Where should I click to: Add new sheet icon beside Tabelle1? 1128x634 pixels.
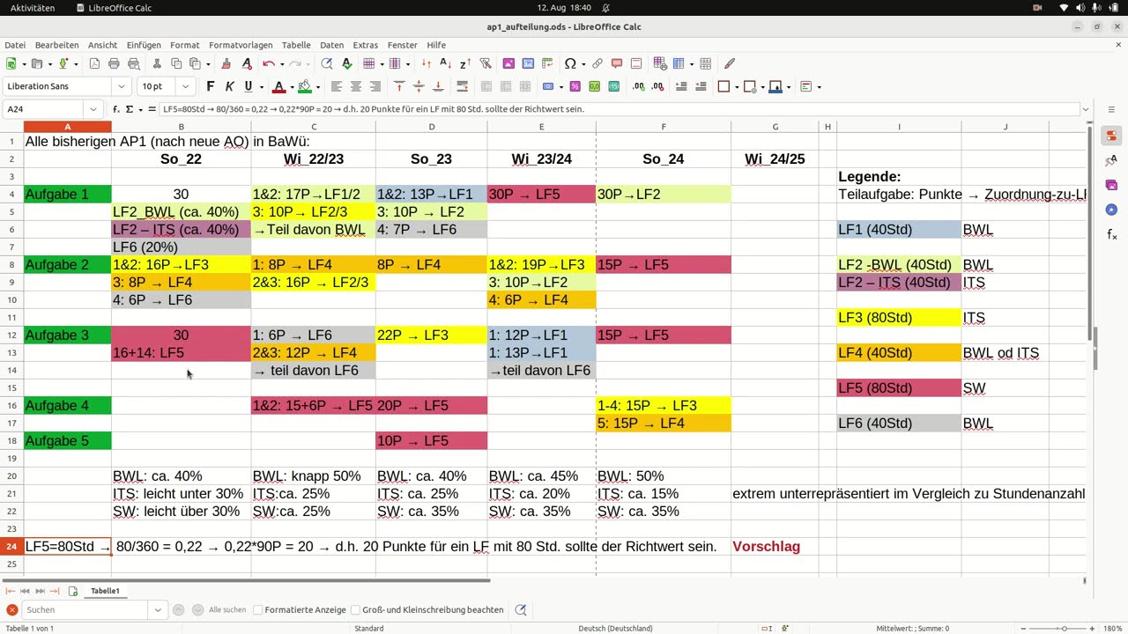(x=73, y=591)
